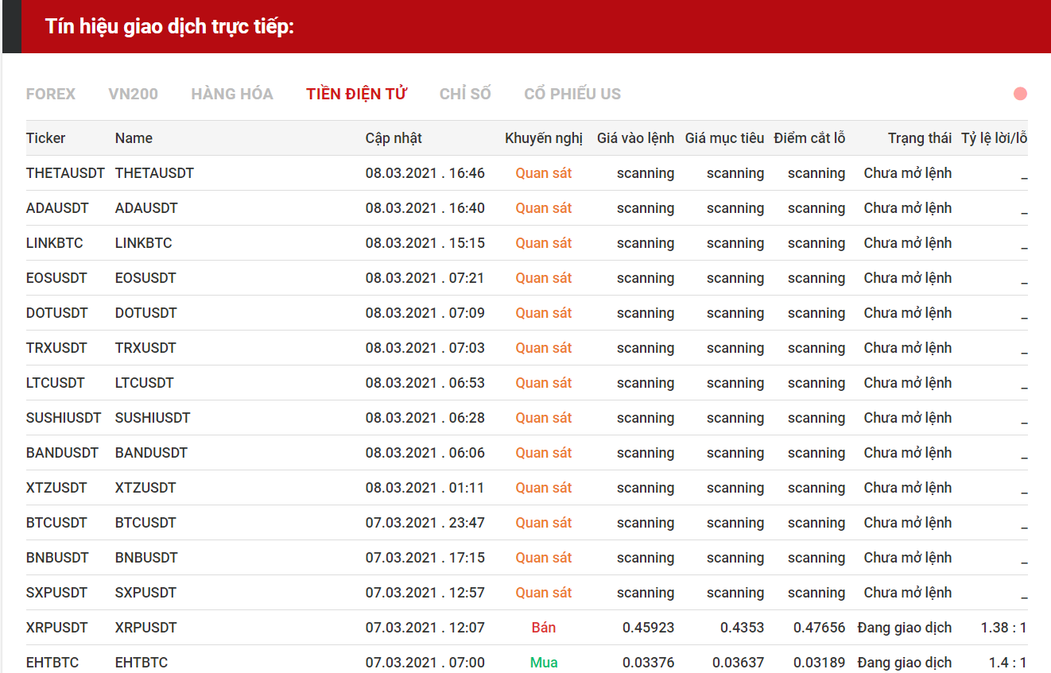Select the THETAUSDT ticker cell
This screenshot has width=1051, height=673.
point(65,173)
